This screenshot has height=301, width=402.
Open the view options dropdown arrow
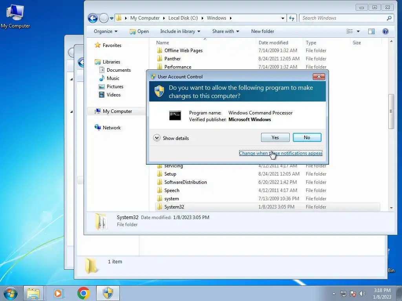[x=358, y=31]
